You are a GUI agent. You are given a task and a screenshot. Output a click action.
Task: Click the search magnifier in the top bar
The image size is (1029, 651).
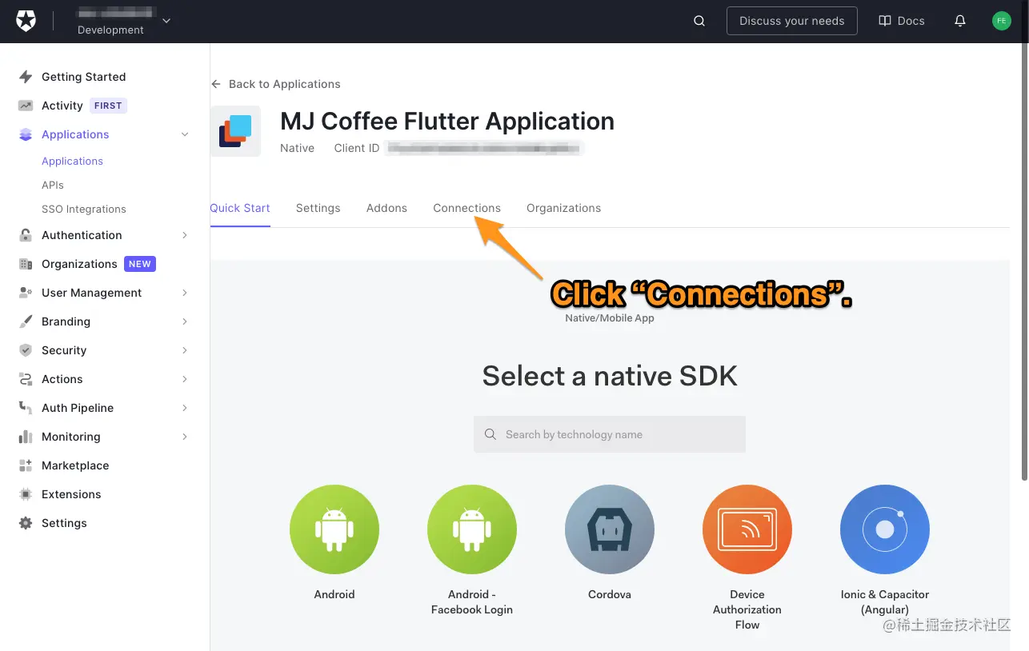point(699,21)
